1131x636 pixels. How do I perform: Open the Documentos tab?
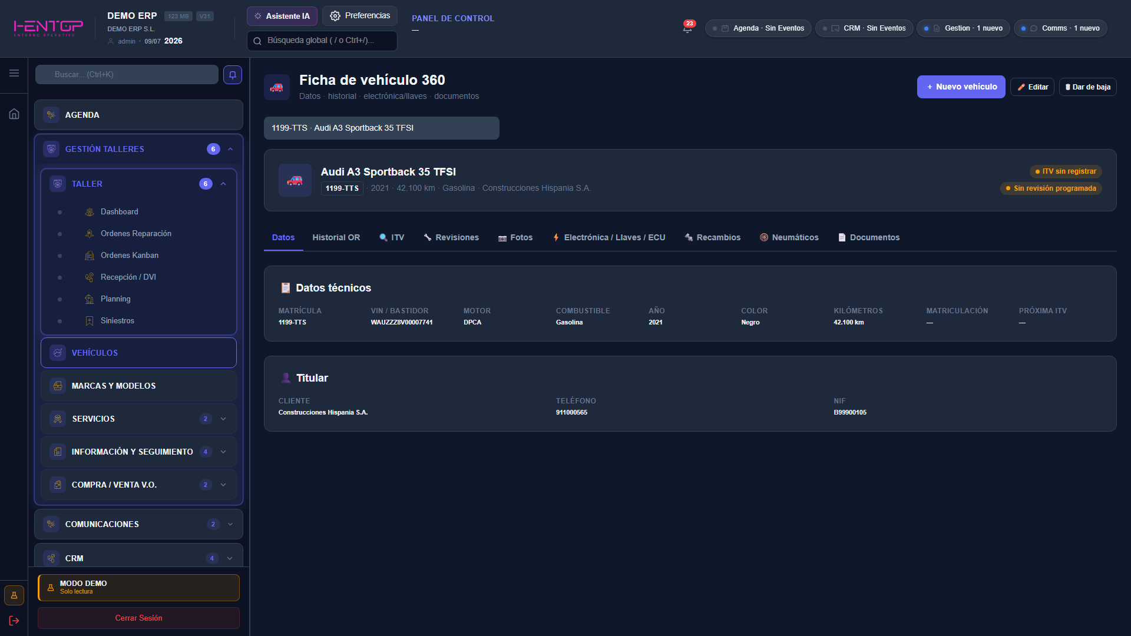pos(869,238)
